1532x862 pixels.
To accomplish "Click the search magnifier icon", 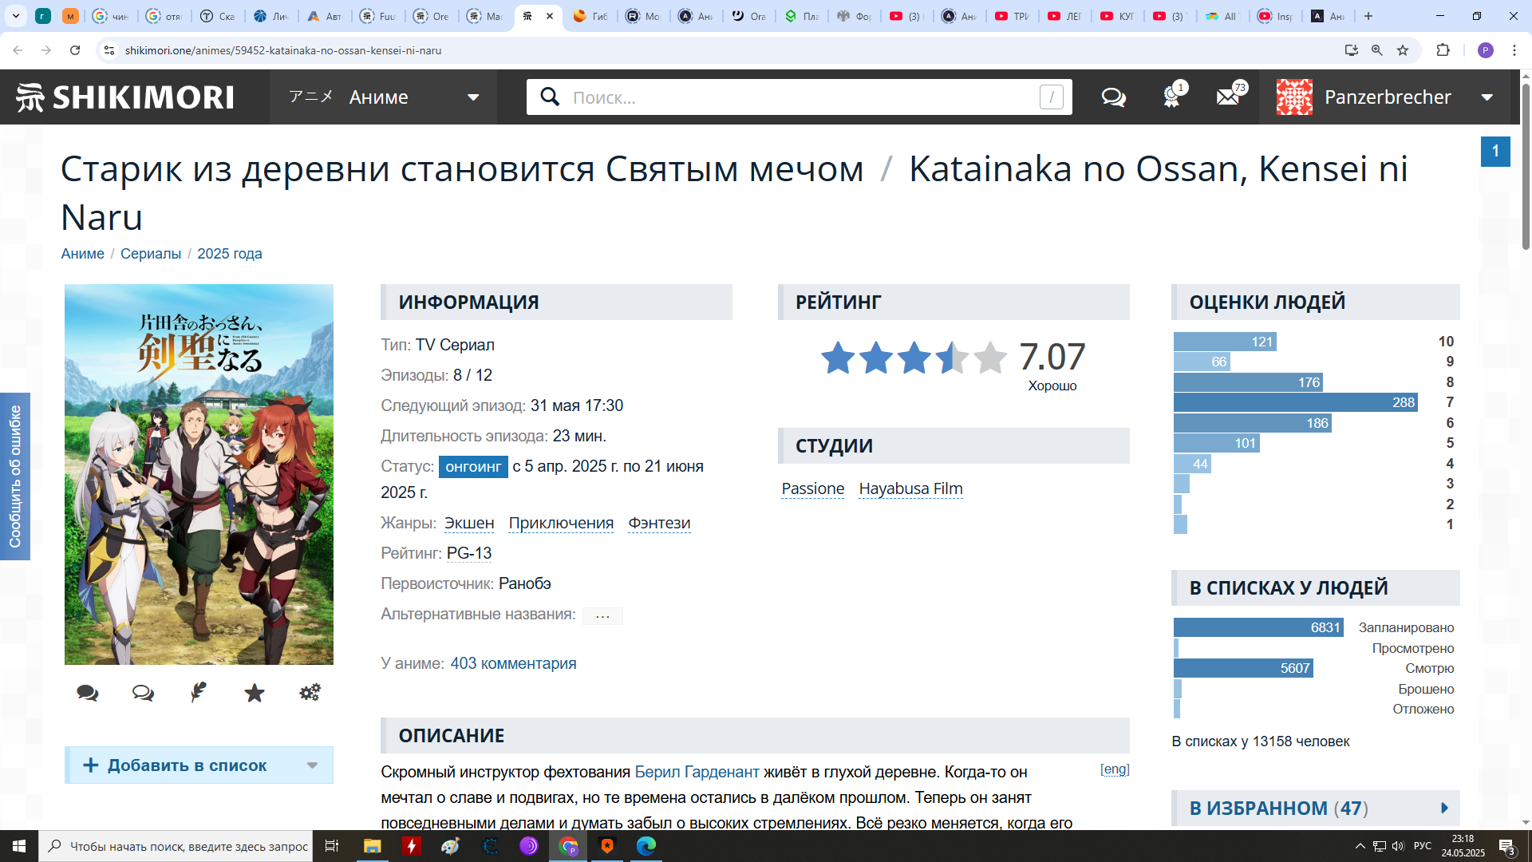I will pos(550,97).
